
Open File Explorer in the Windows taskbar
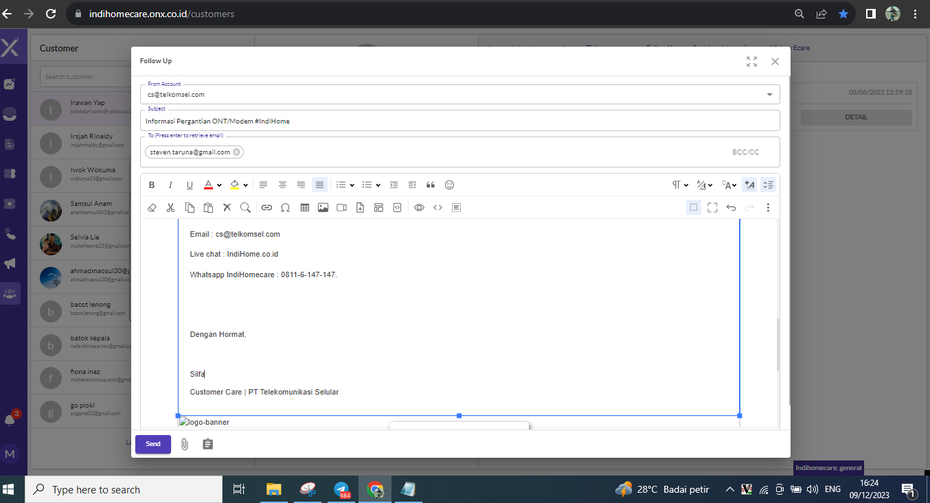[273, 489]
